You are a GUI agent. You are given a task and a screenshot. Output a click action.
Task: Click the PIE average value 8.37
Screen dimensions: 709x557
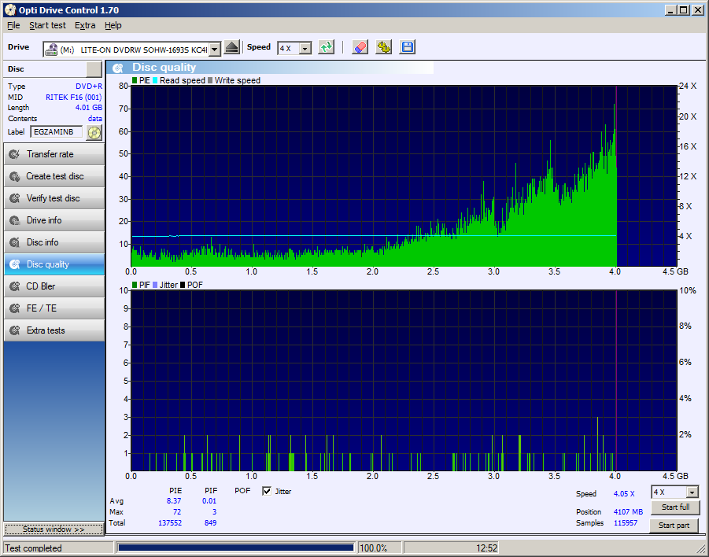pos(174,501)
